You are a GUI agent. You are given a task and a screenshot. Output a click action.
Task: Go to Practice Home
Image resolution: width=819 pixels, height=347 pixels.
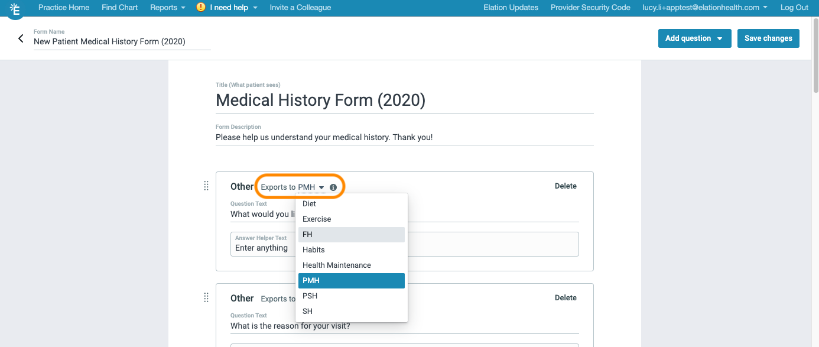(x=64, y=7)
